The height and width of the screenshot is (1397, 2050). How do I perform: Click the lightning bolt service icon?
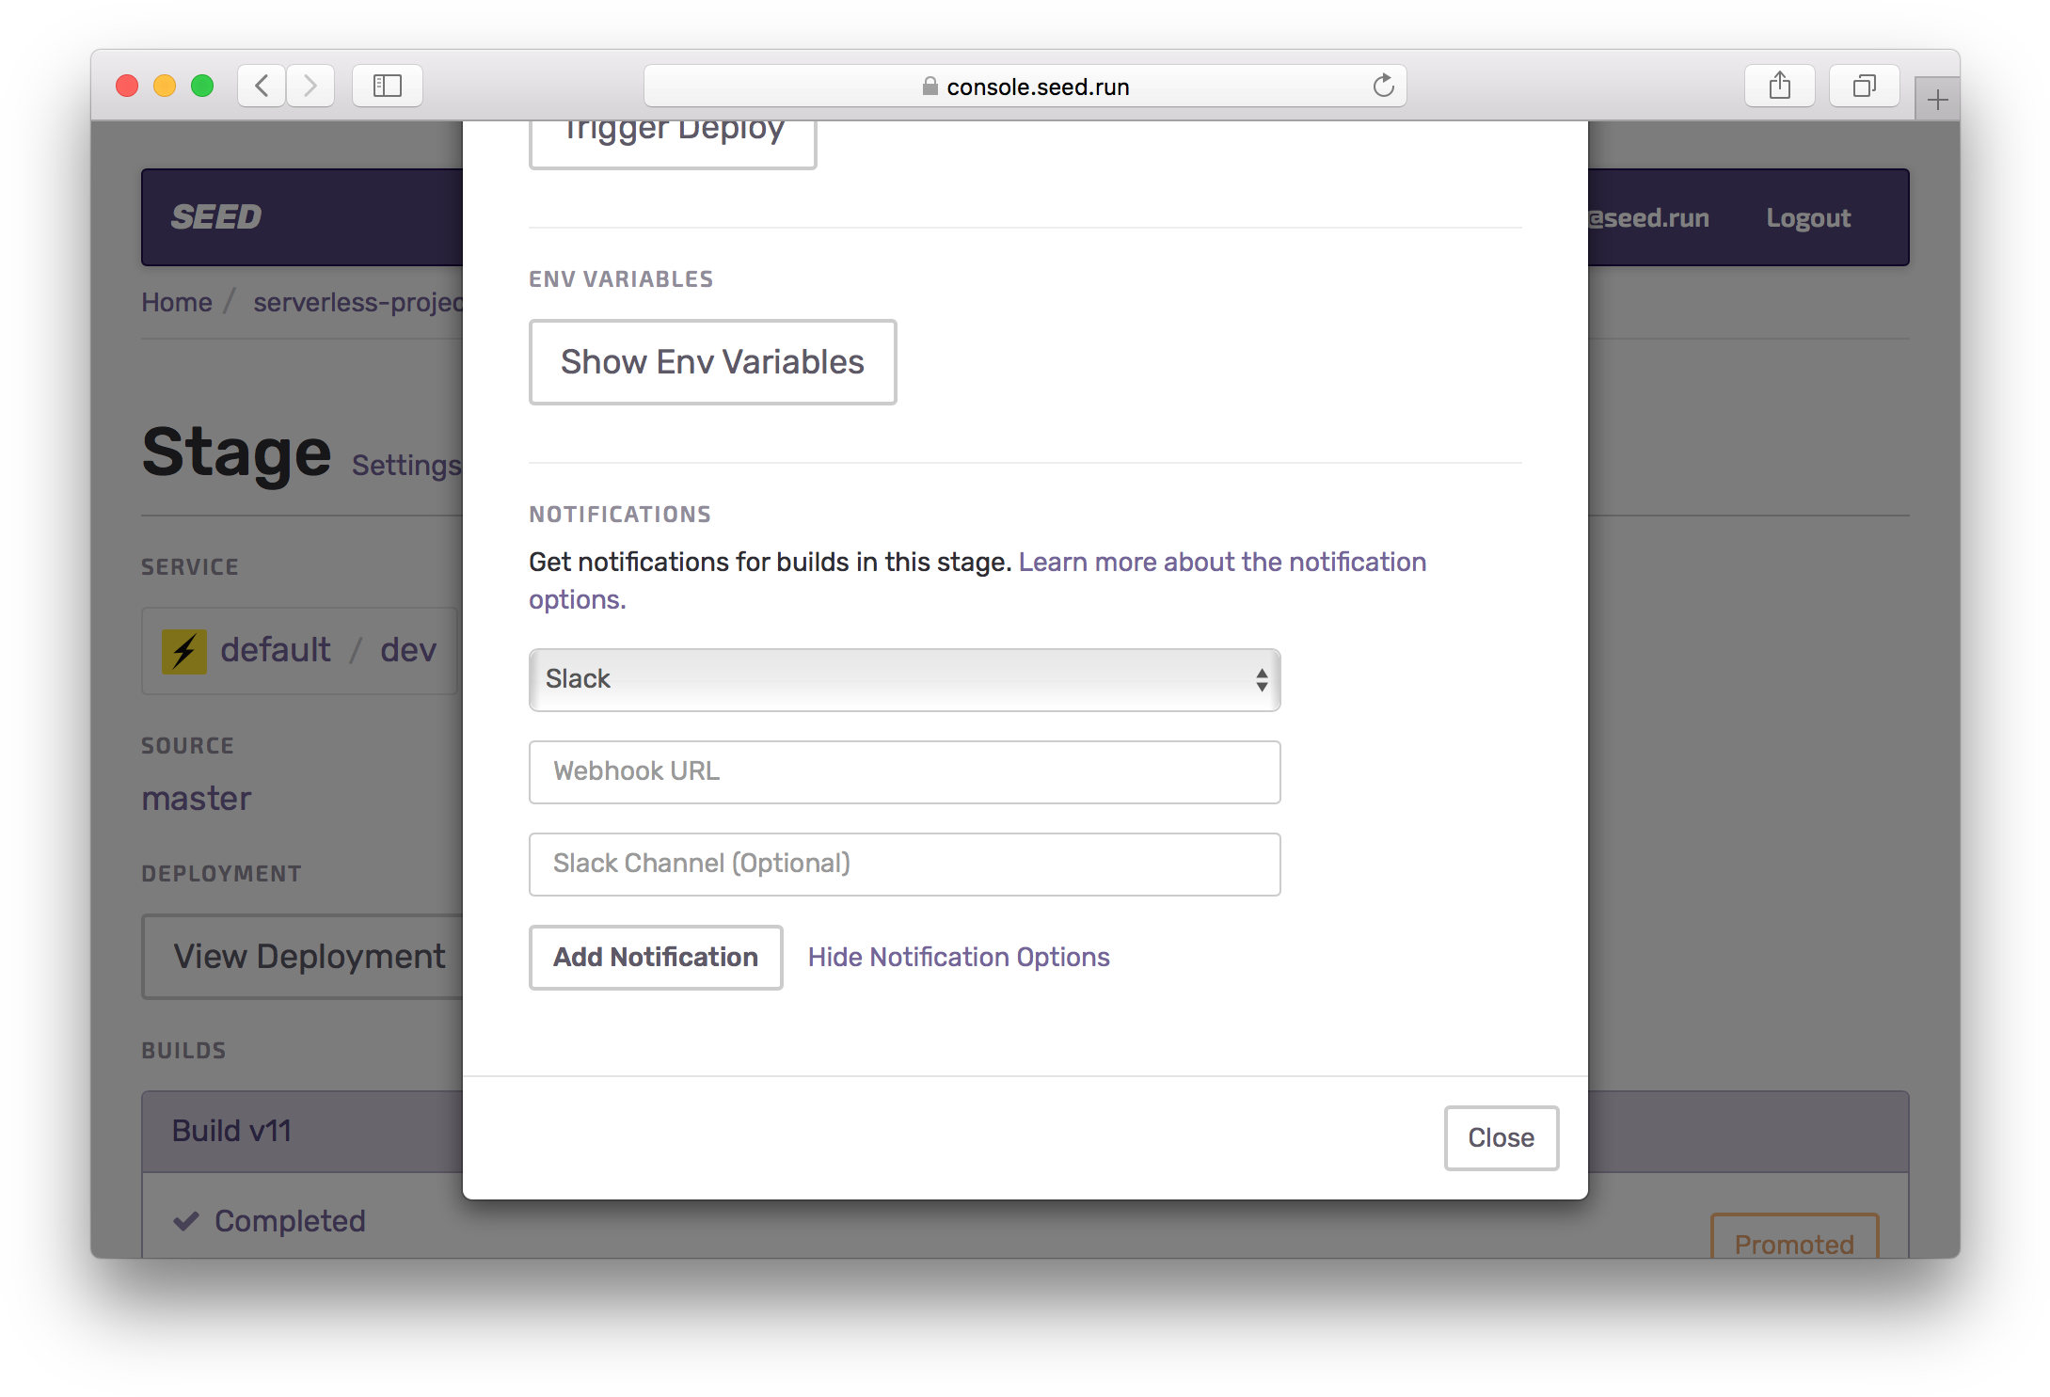(x=184, y=651)
